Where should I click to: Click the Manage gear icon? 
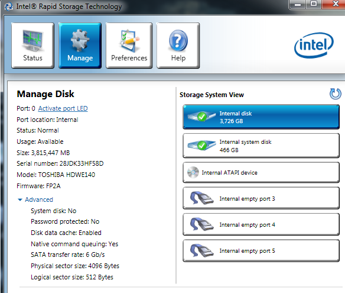(x=80, y=40)
